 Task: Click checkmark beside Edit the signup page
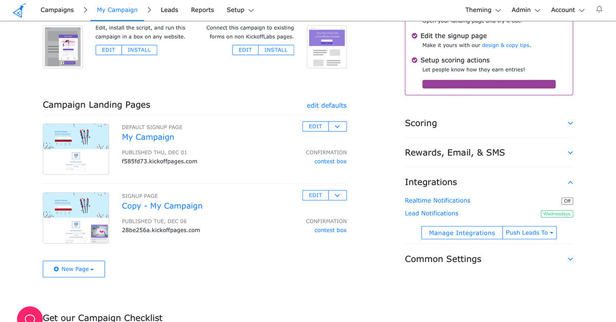(x=414, y=36)
